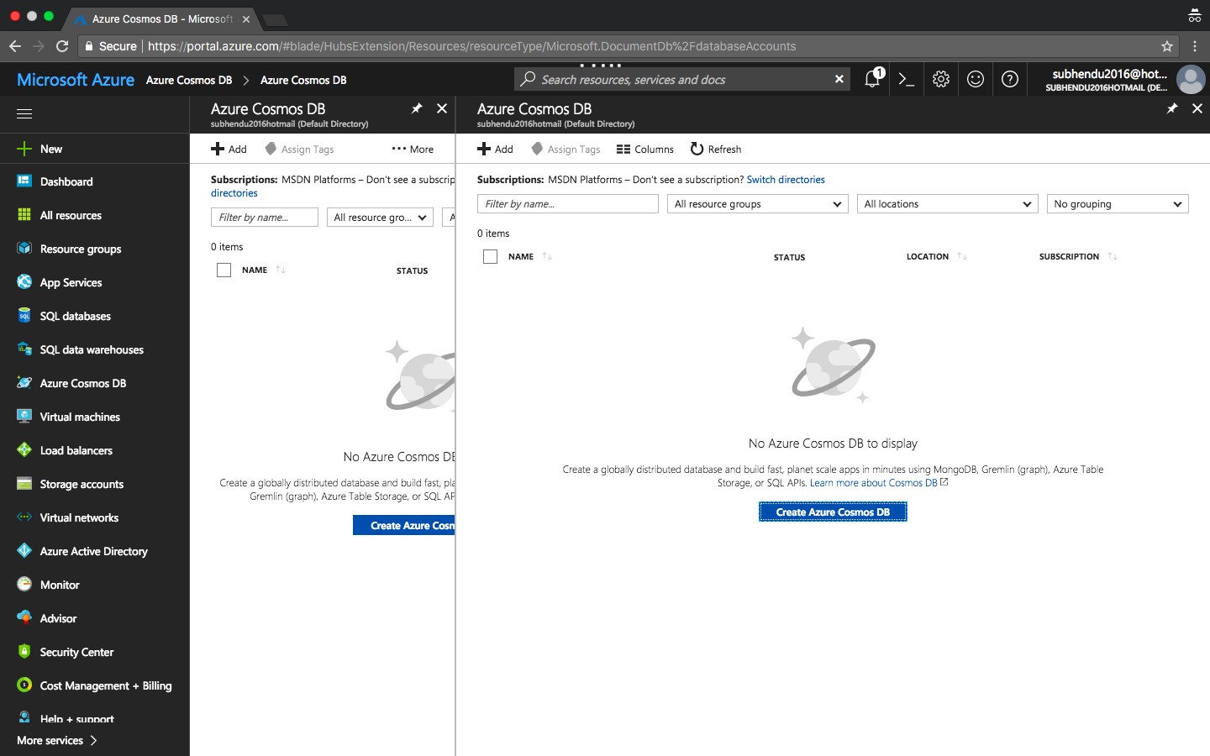
Task: Click Filter by name field in left blade
Action: 265,218
